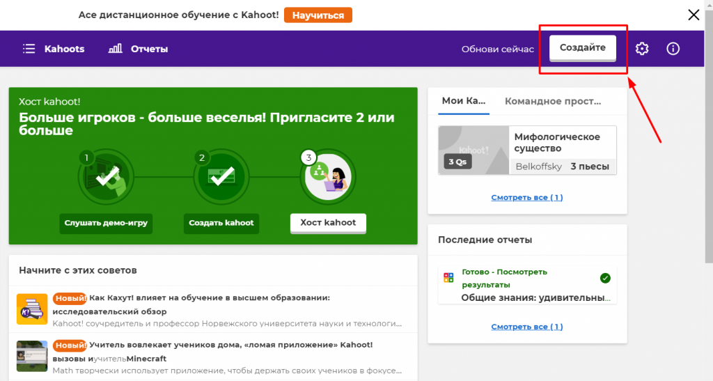Open the Отчеты bar chart icon
This screenshot has height=381, width=713.
pos(115,48)
